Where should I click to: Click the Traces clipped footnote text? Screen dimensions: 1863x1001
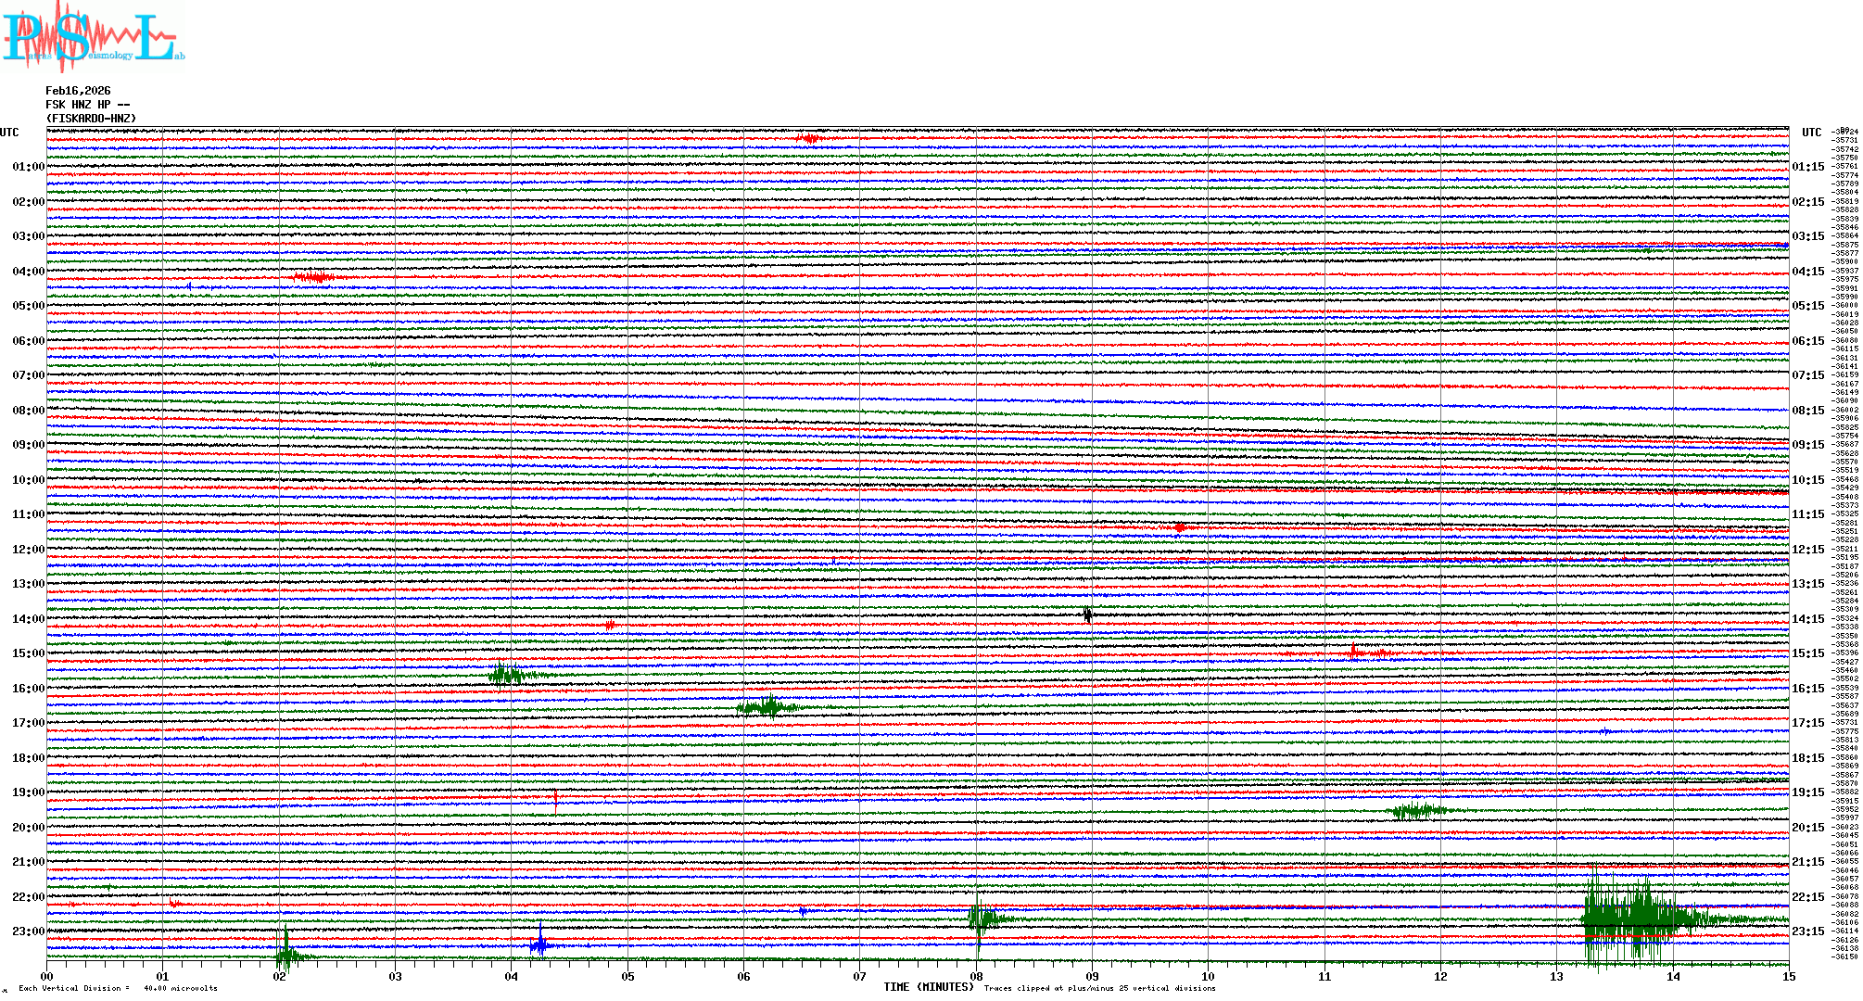(x=1099, y=988)
